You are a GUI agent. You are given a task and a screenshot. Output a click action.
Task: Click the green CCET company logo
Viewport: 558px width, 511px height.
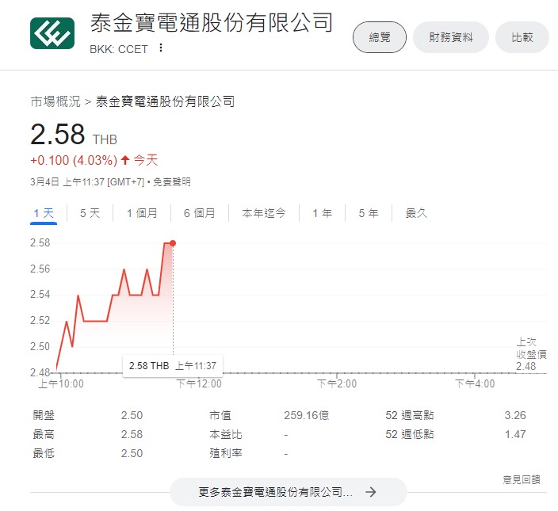[52, 33]
